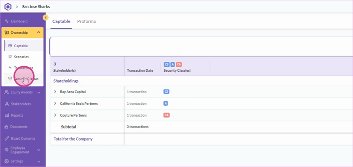Click the 3 transactions subtotal
This screenshot has height=167, width=353.
coord(138,126)
